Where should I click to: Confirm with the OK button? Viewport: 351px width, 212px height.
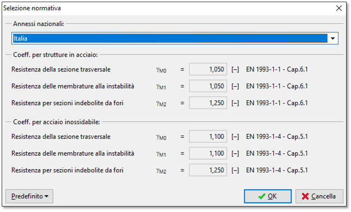pyautogui.click(x=268, y=196)
